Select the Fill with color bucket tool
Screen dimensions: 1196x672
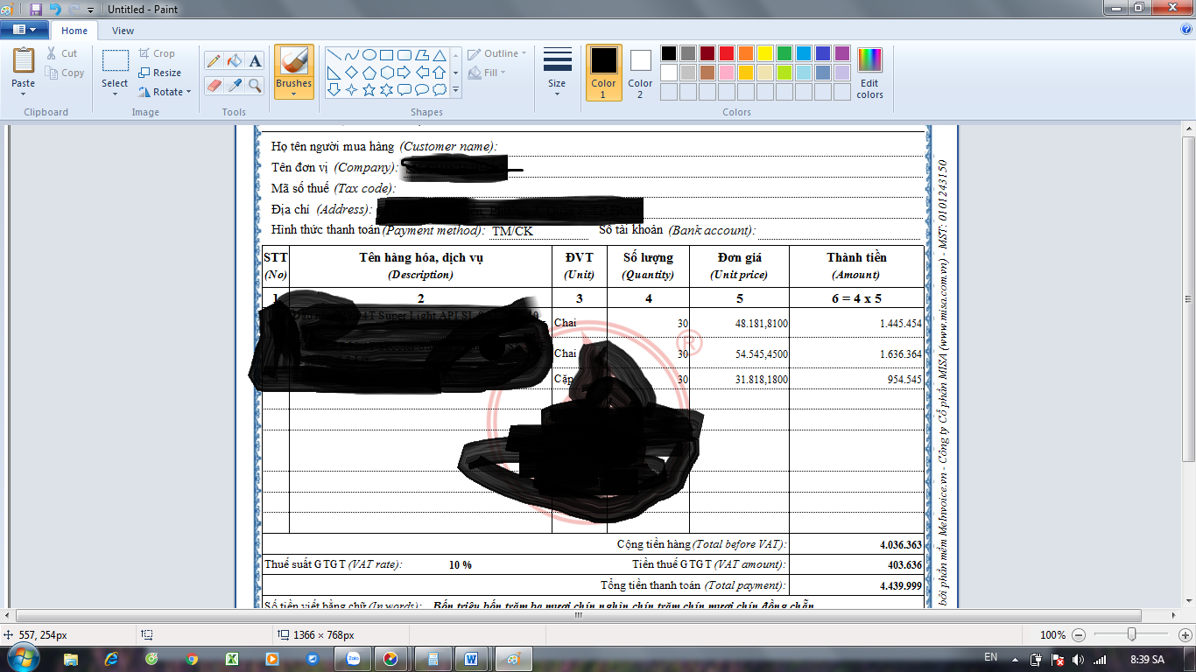pyautogui.click(x=234, y=60)
